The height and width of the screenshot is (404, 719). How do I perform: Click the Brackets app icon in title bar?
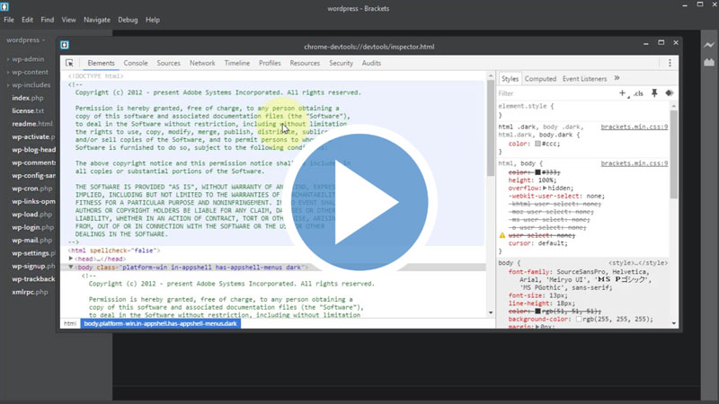coord(5,6)
